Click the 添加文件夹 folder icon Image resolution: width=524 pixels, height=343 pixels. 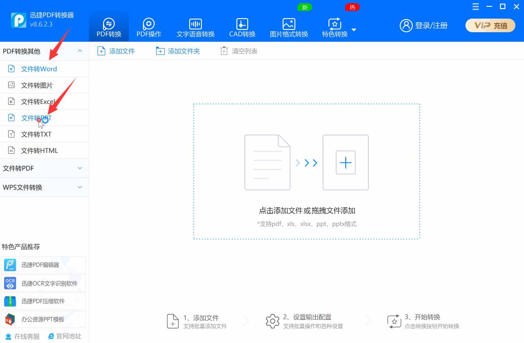point(160,51)
